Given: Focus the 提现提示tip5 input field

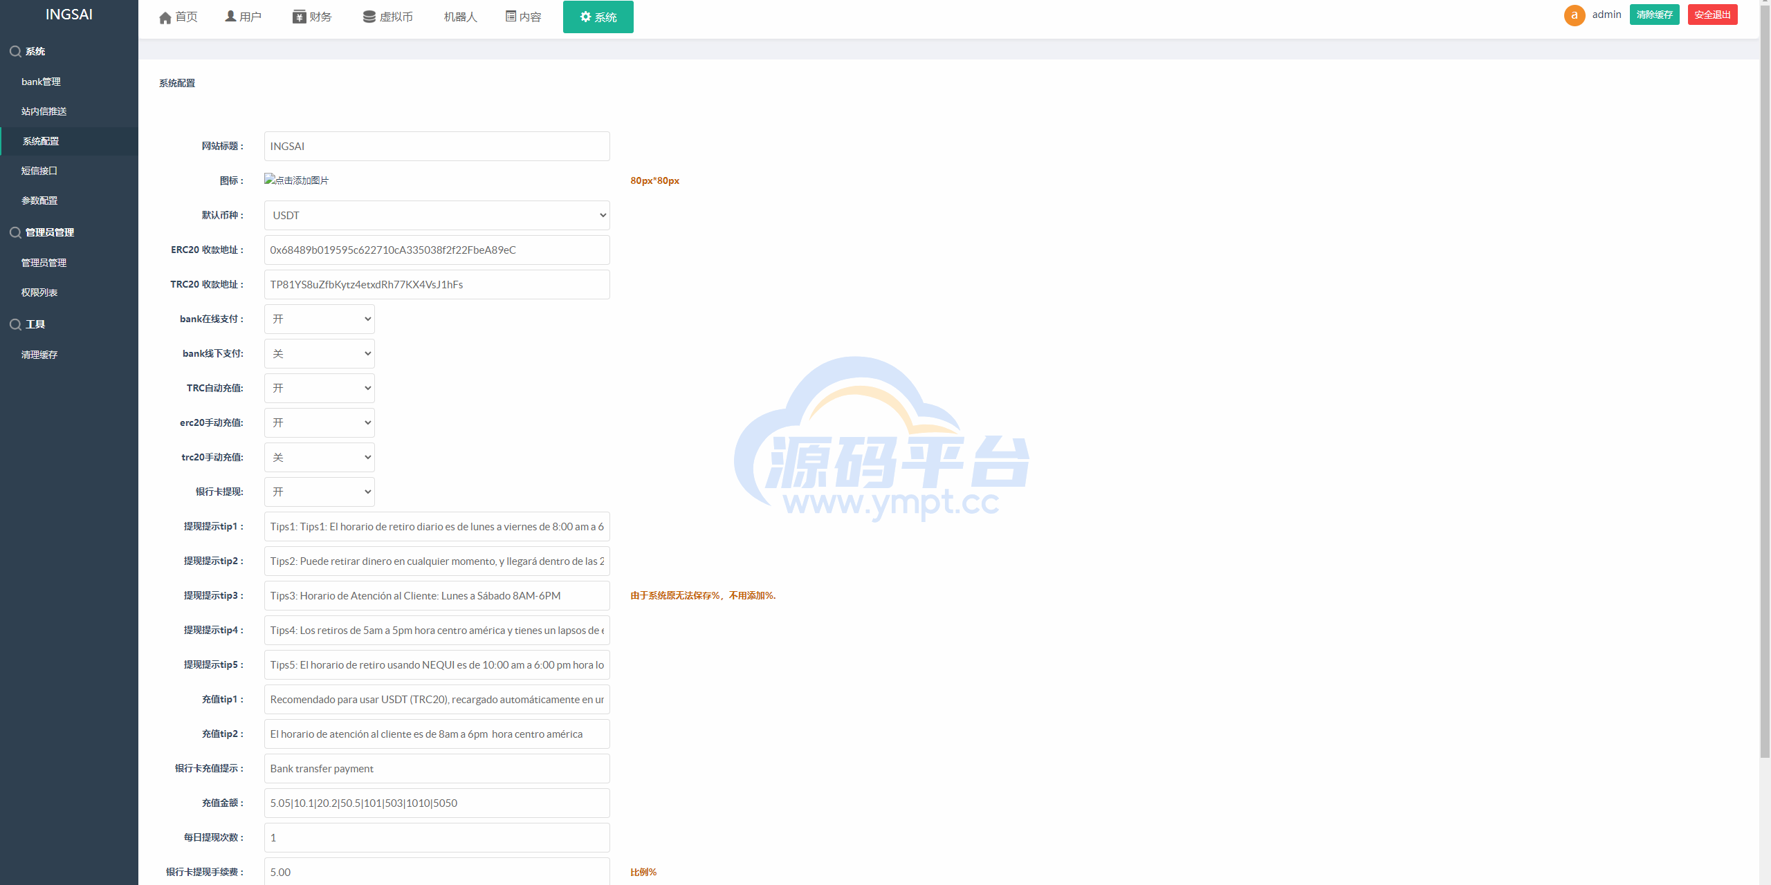Looking at the screenshot, I should pos(437,664).
